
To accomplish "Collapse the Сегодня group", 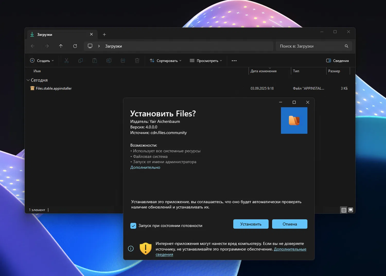I will pos(28,80).
